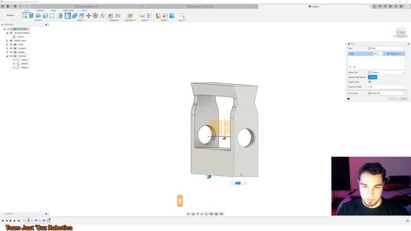This screenshot has height=231, width=411.
Task: Add a new fillet selection set
Action: tap(350, 67)
